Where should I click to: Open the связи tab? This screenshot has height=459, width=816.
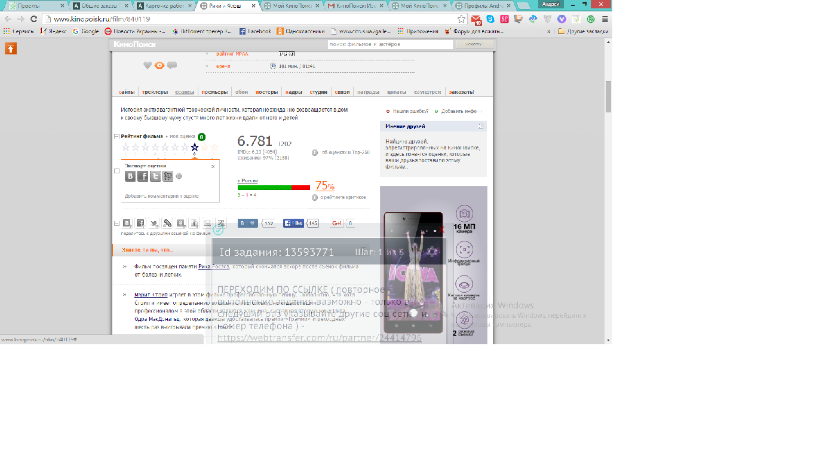coord(342,92)
